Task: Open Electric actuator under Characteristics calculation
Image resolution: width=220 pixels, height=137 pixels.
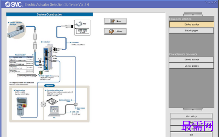Action: point(192,60)
